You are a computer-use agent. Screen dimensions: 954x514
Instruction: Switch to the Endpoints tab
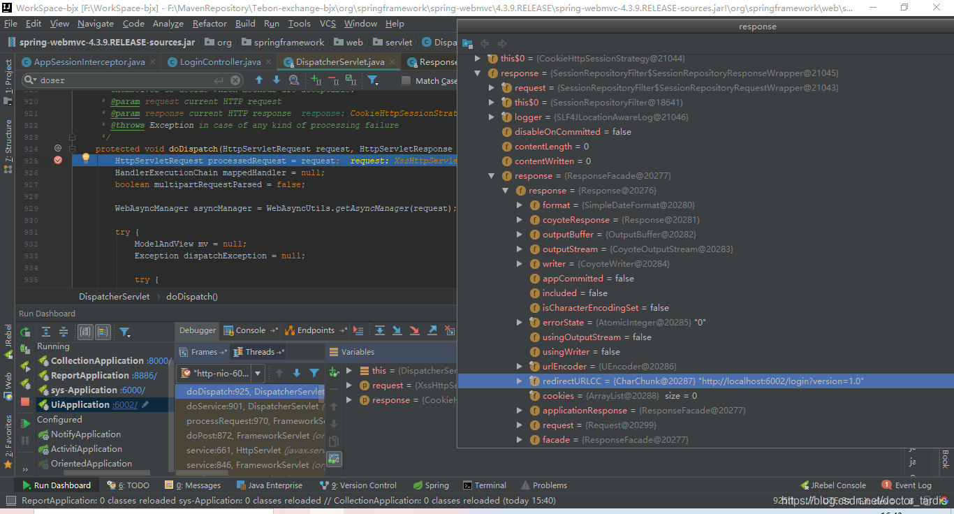pyautogui.click(x=315, y=330)
